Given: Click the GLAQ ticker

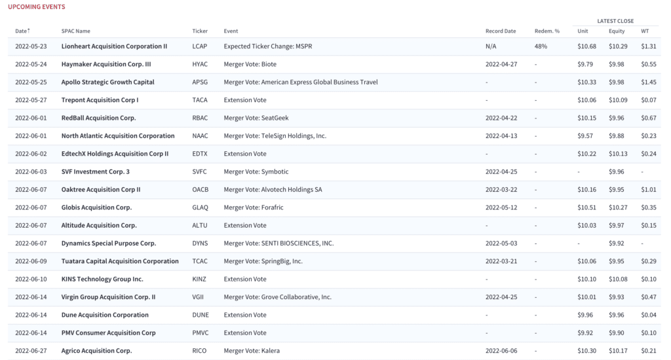Looking at the screenshot, I should [x=201, y=207].
